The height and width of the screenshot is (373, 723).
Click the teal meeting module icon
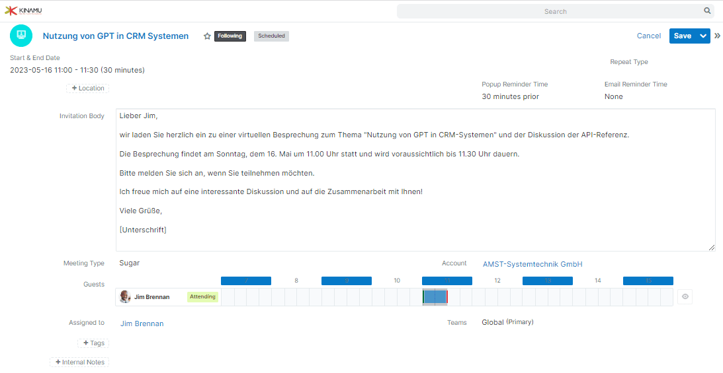21,36
